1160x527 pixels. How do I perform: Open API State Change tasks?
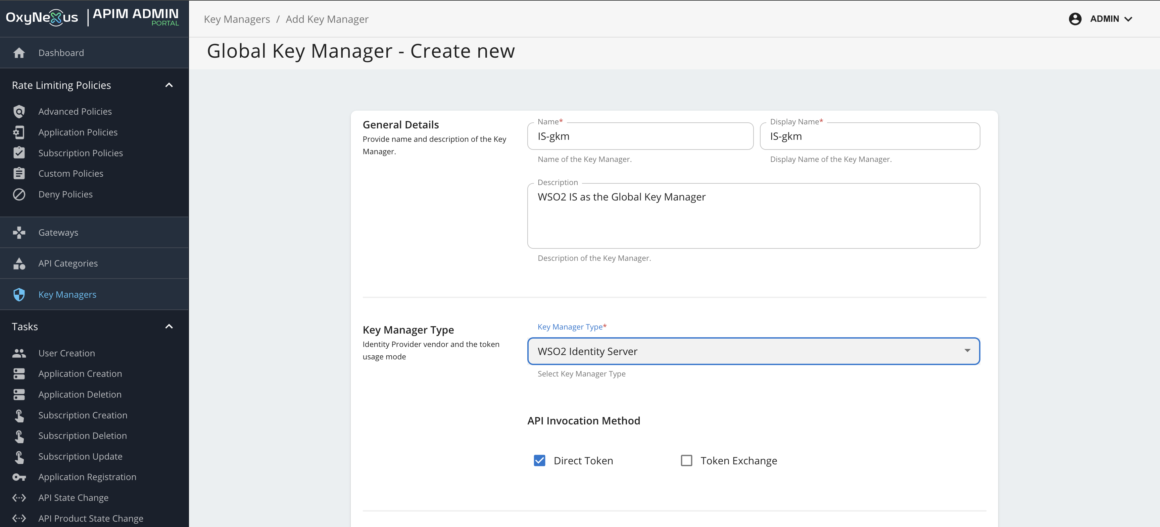point(74,498)
